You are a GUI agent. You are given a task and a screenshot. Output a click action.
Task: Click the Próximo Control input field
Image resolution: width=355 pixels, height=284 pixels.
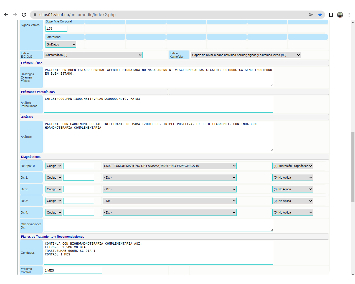click(73, 270)
